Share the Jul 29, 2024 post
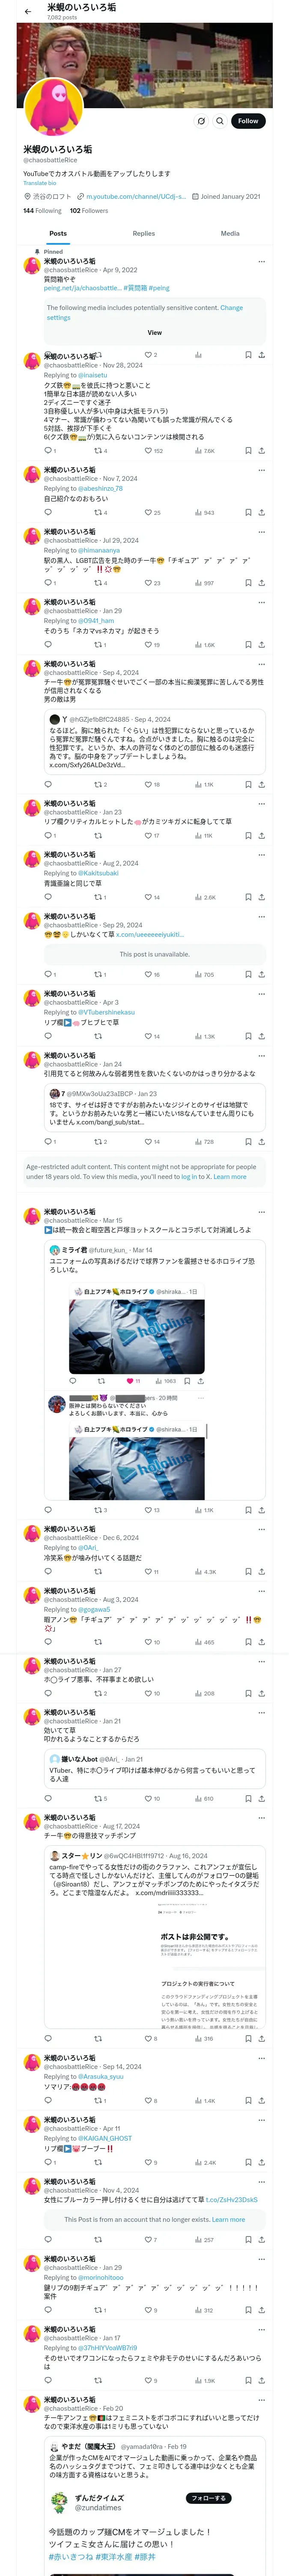Viewport: 289px width, 2576px height. tap(261, 583)
